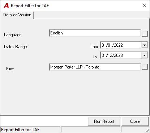Viewport: 150px width, 133px height.
Task: Expand the from date dropdown arrow
Action: tap(144, 45)
